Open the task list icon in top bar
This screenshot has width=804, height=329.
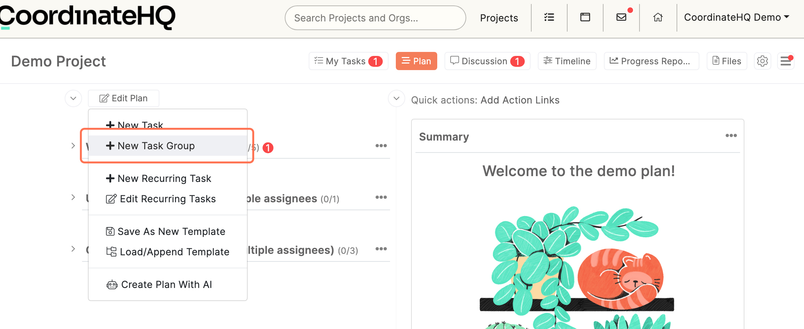(549, 17)
